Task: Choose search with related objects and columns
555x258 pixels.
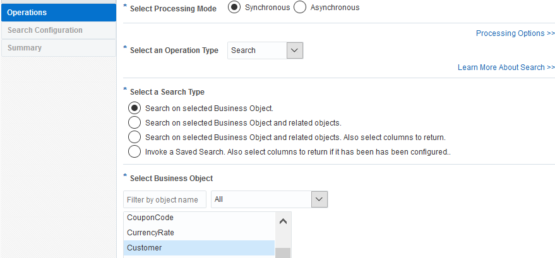Action: tap(134, 137)
